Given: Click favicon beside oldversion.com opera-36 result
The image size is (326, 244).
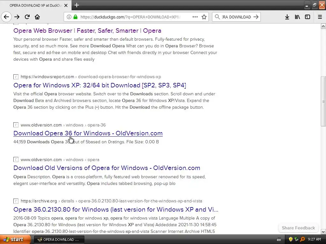Looking at the screenshot, I should click(16, 125).
